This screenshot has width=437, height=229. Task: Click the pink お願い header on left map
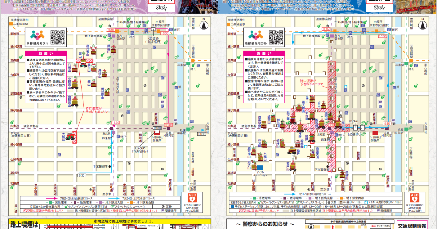click(45, 53)
